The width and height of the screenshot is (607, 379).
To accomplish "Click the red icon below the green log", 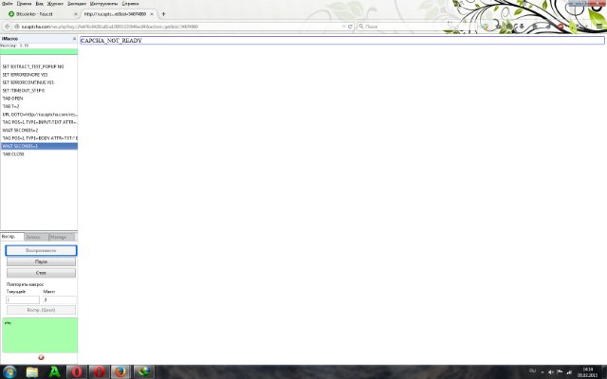I will pos(40,357).
